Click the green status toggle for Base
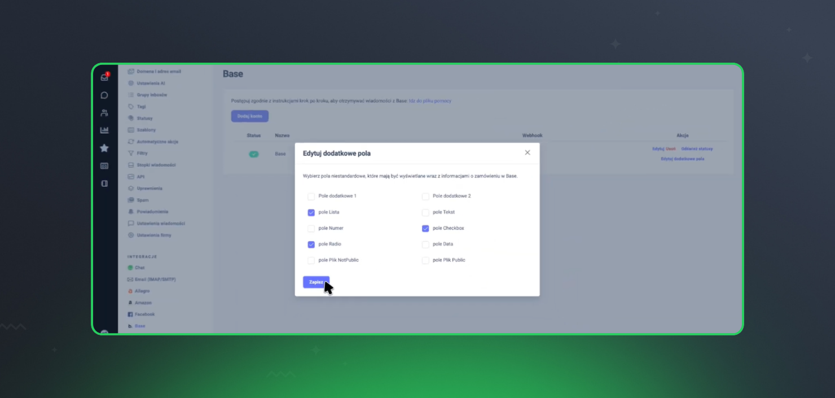This screenshot has height=398, width=835. tap(254, 154)
